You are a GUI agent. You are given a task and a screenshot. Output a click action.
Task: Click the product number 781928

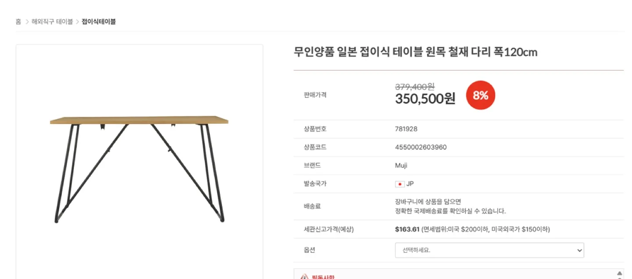click(x=406, y=129)
